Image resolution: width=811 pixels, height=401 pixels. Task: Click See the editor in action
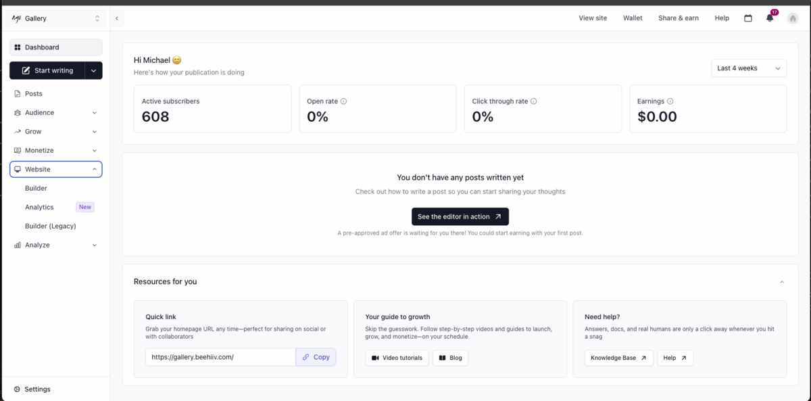(x=460, y=216)
